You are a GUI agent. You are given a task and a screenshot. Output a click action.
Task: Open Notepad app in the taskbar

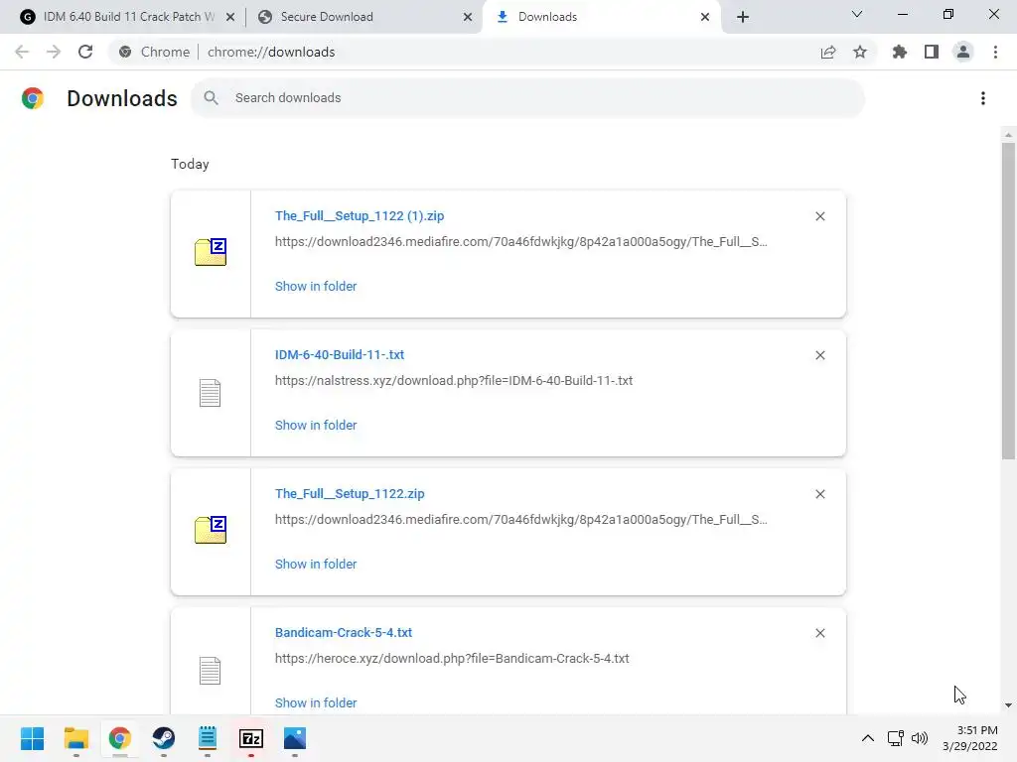click(207, 738)
